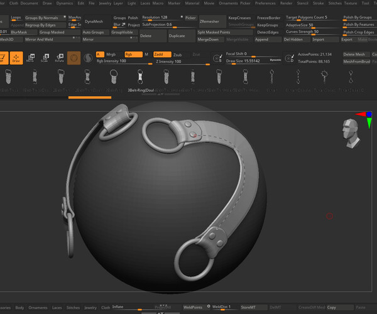
Task: Adjust the Z Intensity slider
Action: tap(182, 62)
